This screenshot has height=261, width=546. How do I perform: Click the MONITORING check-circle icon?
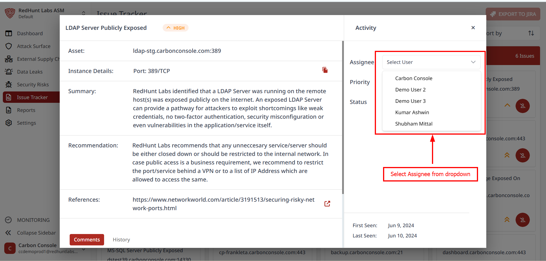click(9, 220)
